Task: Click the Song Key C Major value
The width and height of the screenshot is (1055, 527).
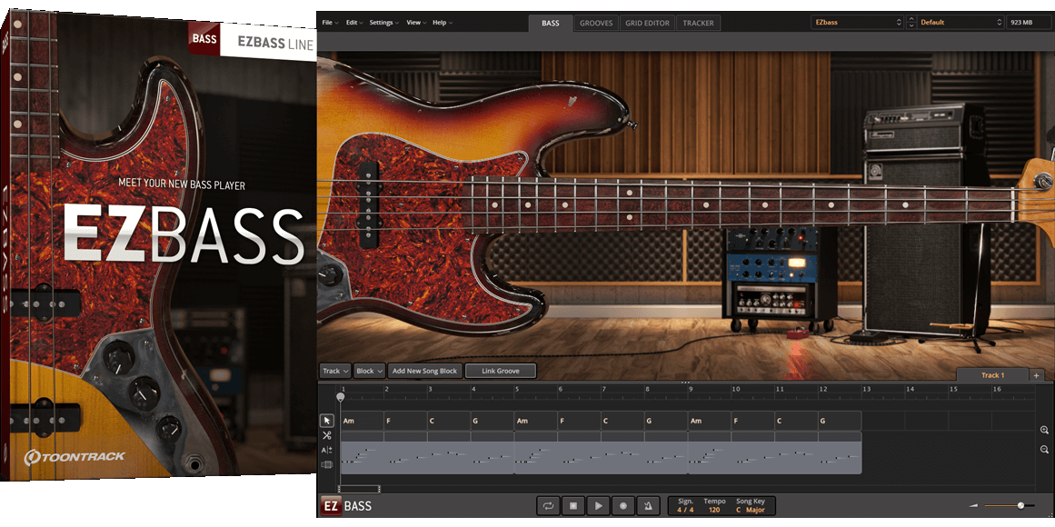Action: [x=751, y=510]
